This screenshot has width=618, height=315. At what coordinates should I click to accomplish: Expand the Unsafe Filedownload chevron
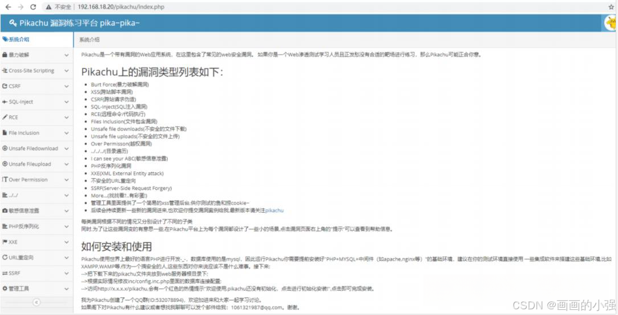(x=66, y=148)
